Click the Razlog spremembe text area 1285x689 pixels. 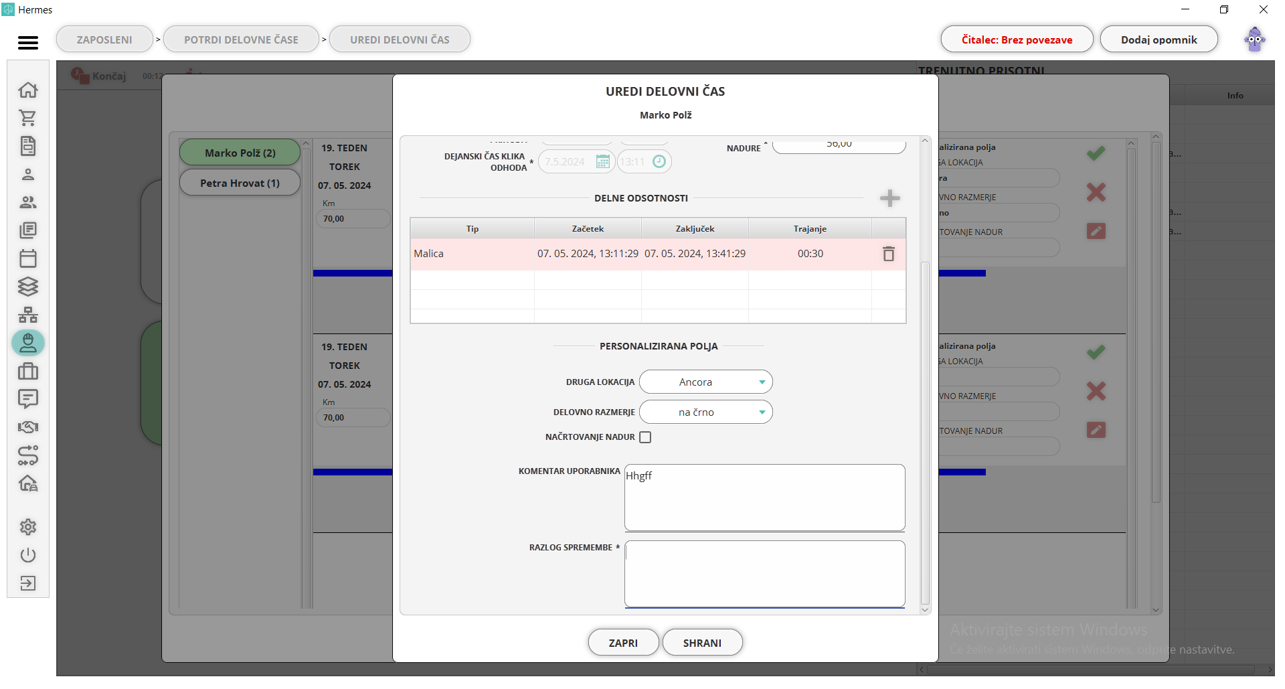point(764,574)
